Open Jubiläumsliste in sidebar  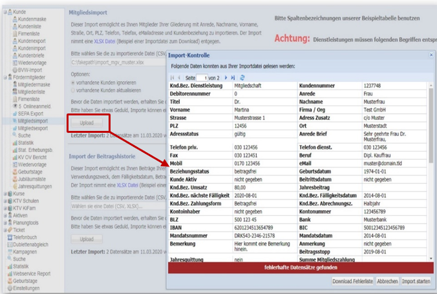[x=29, y=179]
